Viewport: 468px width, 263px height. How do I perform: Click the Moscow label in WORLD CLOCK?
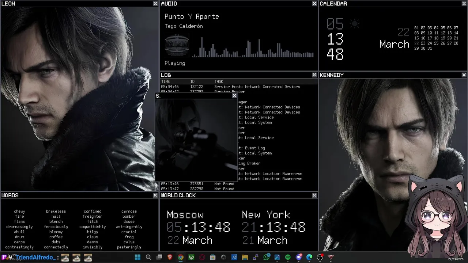185,215
